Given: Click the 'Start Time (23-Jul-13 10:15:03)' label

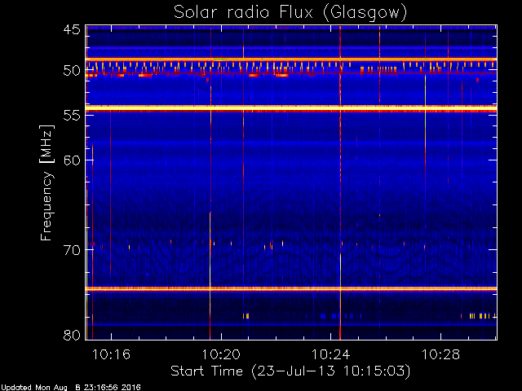Looking at the screenshot, I should (290, 371).
